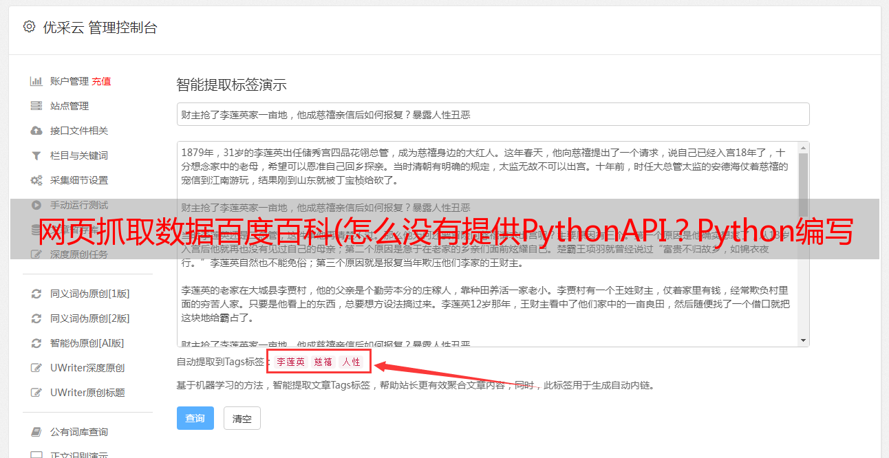Select UWriter深度原创 in the sidebar
Viewport: 889px width, 458px height.
[x=87, y=368]
